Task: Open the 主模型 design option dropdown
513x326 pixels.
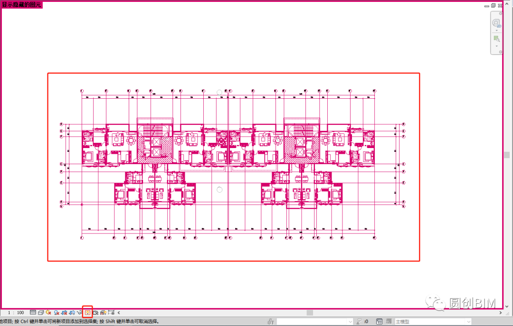Action: point(468,322)
